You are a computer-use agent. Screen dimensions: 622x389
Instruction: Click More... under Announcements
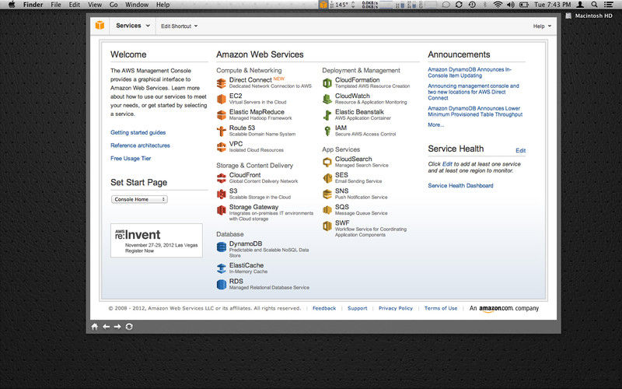pos(435,124)
